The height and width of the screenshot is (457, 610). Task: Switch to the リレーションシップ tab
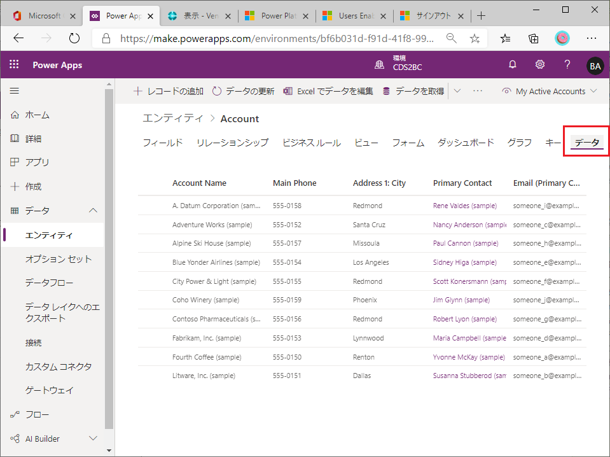pyautogui.click(x=232, y=143)
